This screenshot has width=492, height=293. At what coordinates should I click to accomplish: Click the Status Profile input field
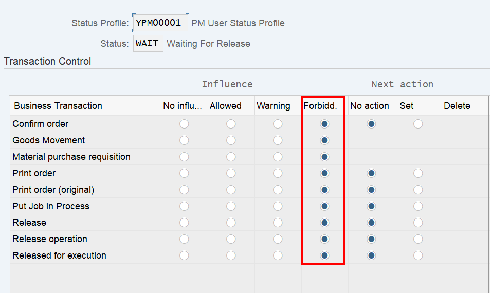coord(160,23)
